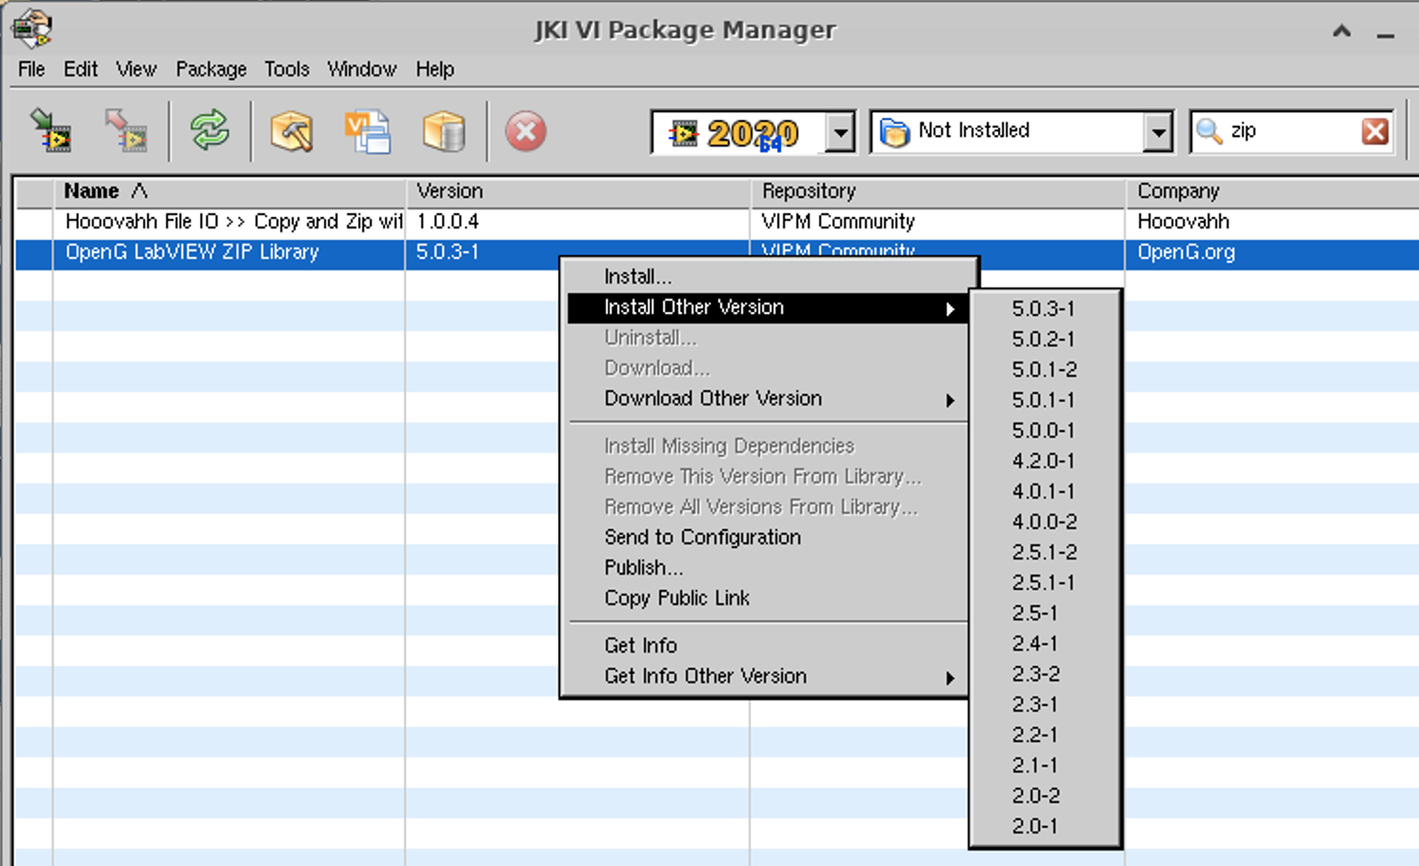
Task: Click version 1.0.0.4 cell
Action: click(448, 222)
